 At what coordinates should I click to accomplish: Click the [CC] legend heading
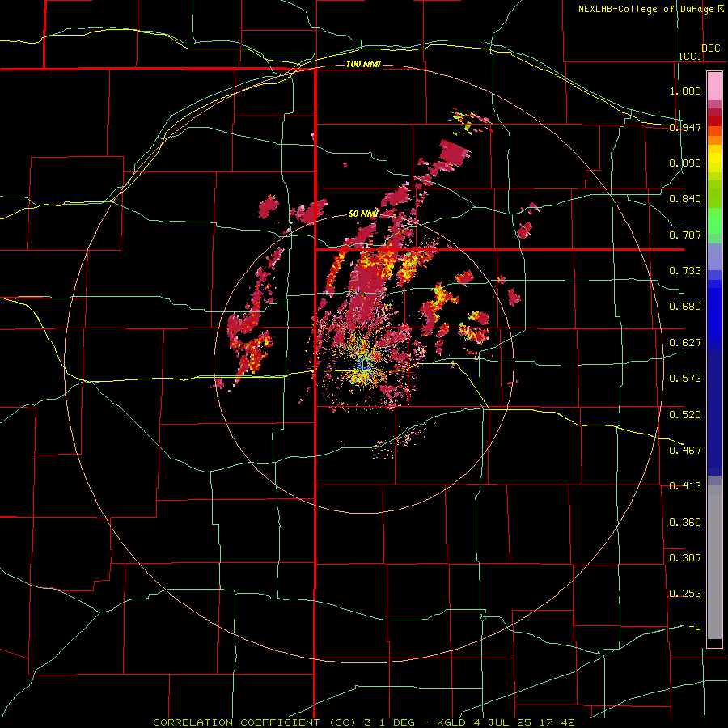tap(690, 56)
